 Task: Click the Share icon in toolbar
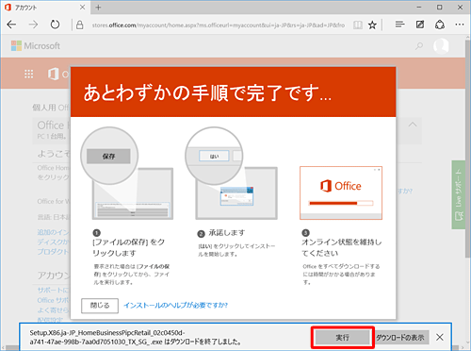coord(440,25)
